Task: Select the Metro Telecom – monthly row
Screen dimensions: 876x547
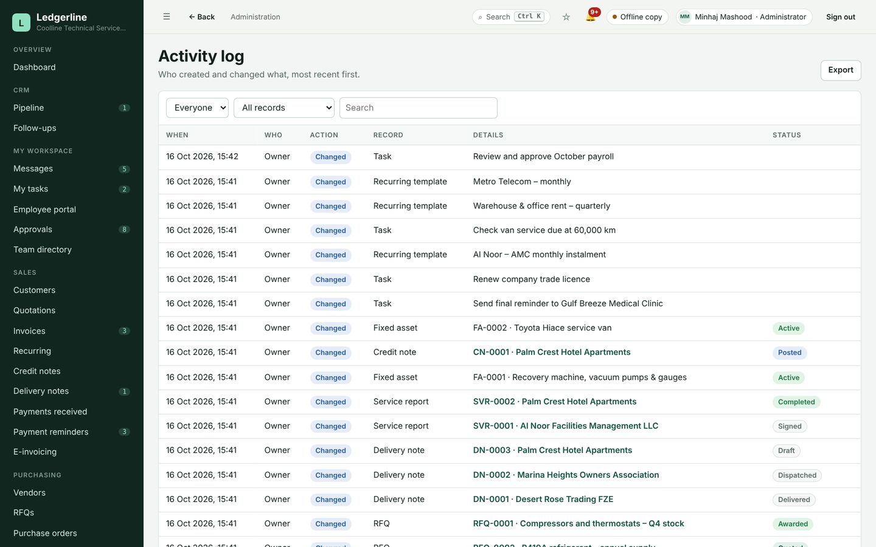Action: pos(510,182)
